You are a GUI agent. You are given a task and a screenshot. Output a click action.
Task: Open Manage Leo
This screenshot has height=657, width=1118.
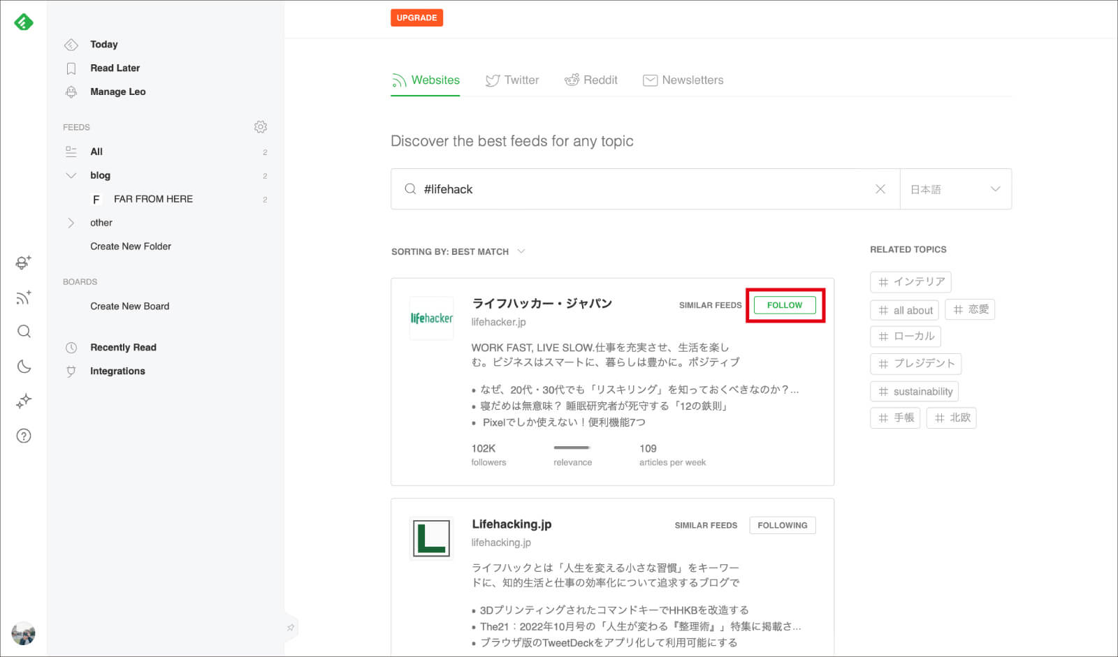117,91
